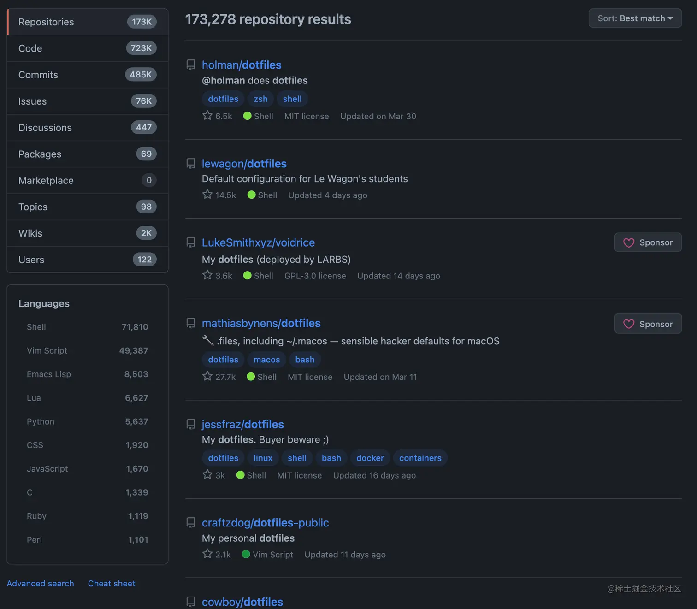This screenshot has height=609, width=697.
Task: Open the Advanced search link
Action: [40, 584]
